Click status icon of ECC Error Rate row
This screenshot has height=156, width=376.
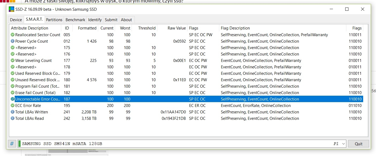[13, 106]
